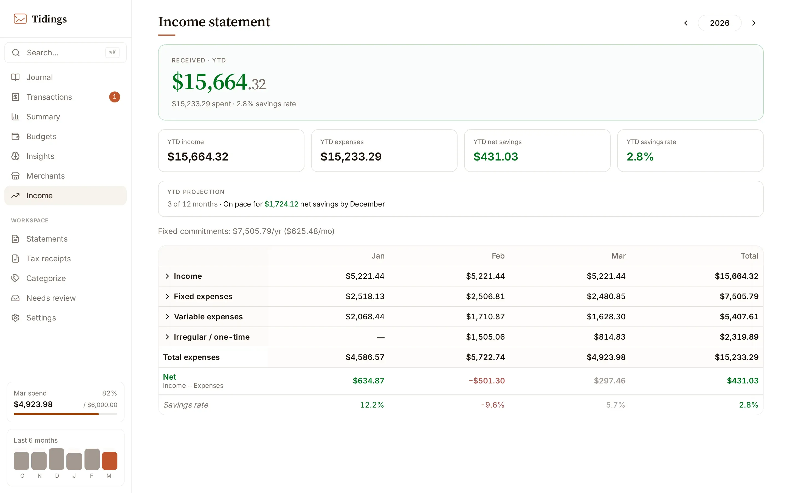Click the Jan column header
The width and height of the screenshot is (790, 493).
(378, 256)
